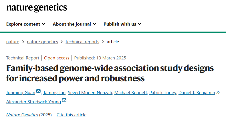Click the nature genetics logo
Image resolution: width=226 pixels, height=124 pixels.
pos(37,8)
